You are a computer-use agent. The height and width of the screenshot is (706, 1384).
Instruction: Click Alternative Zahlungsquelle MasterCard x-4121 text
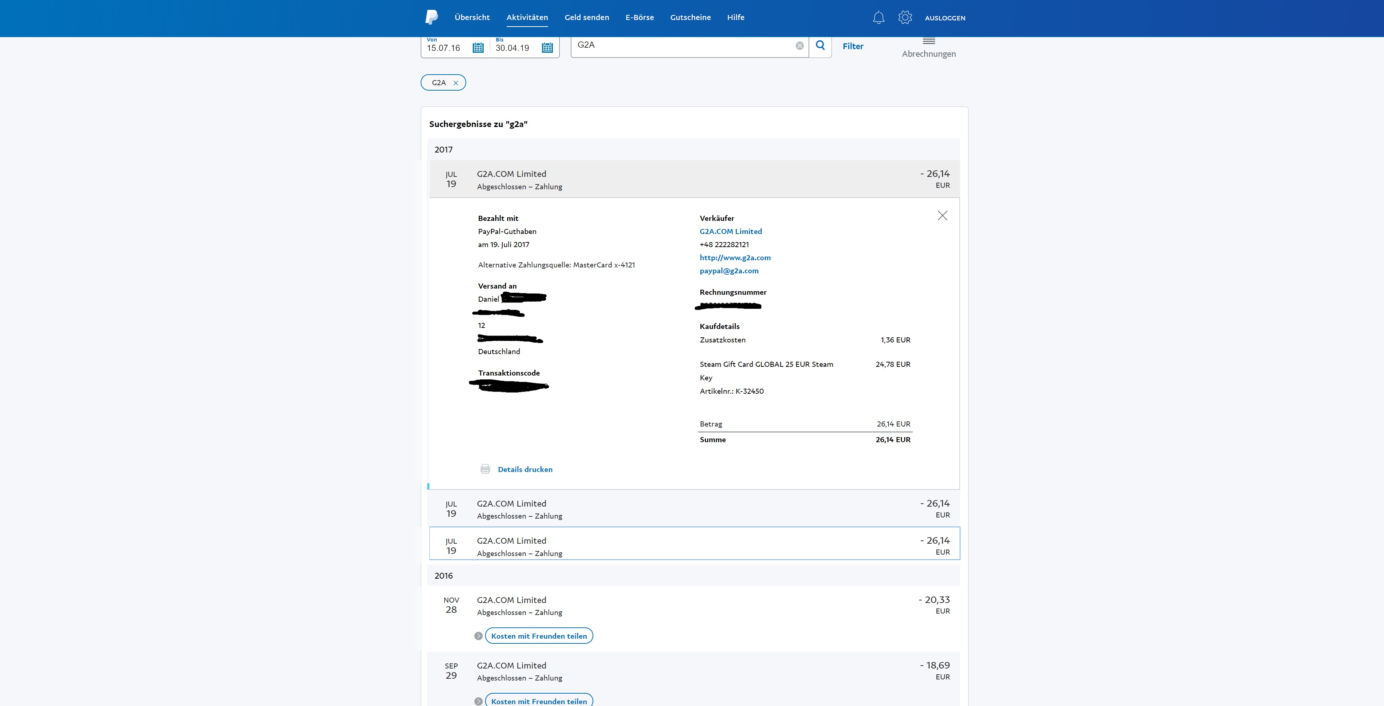point(556,265)
